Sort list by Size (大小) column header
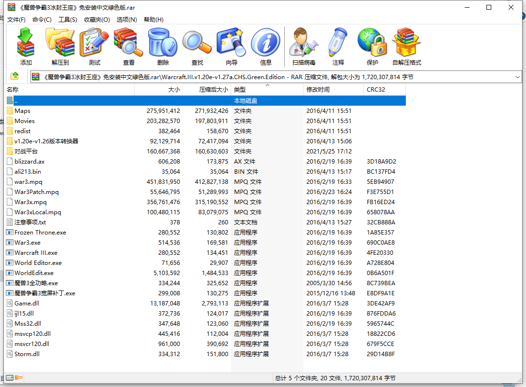 click(174, 90)
